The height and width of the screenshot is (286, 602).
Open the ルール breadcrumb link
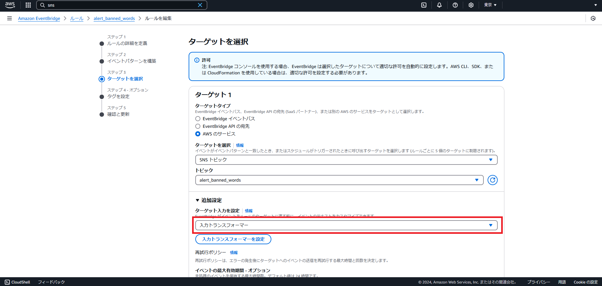point(77,18)
